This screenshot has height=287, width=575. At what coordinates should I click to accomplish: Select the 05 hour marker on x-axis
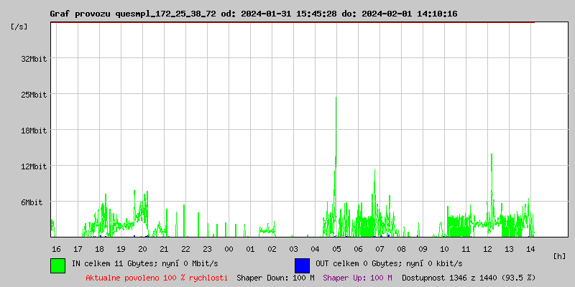click(x=336, y=248)
